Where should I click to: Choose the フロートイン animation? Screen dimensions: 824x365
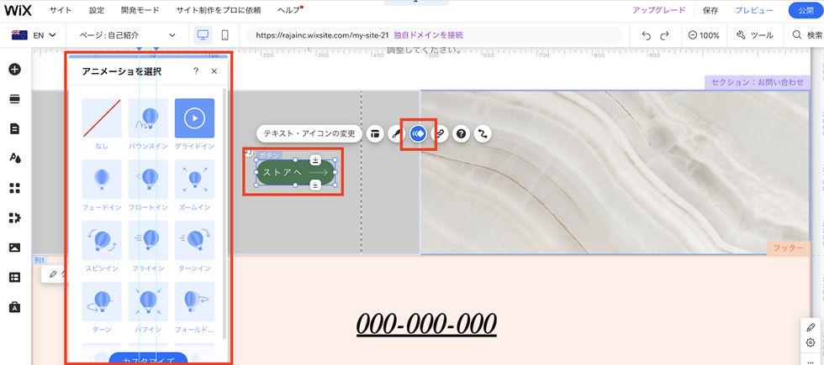click(148, 185)
